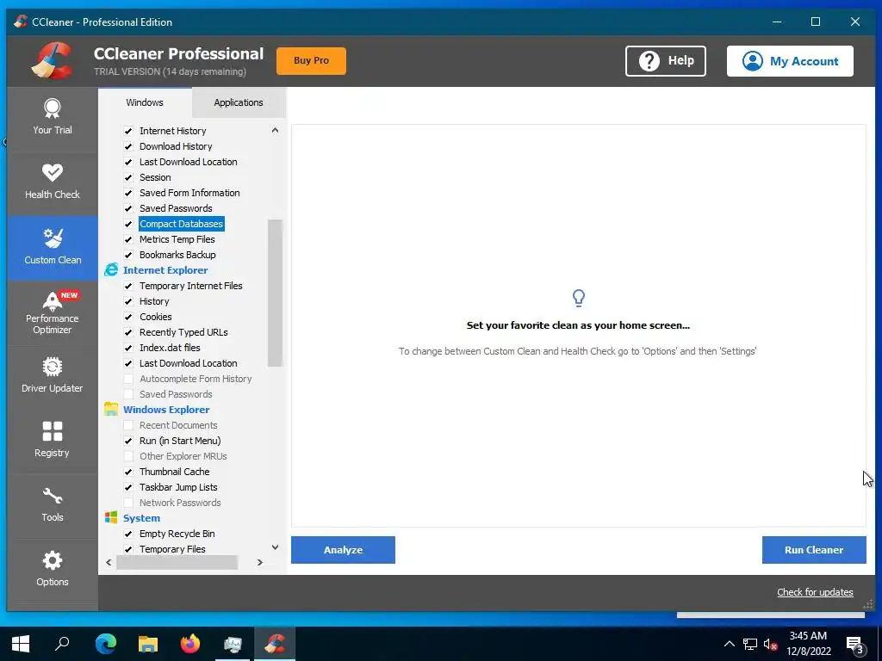The image size is (882, 661).
Task: Click the list scroll-up arrow
Action: tap(275, 131)
